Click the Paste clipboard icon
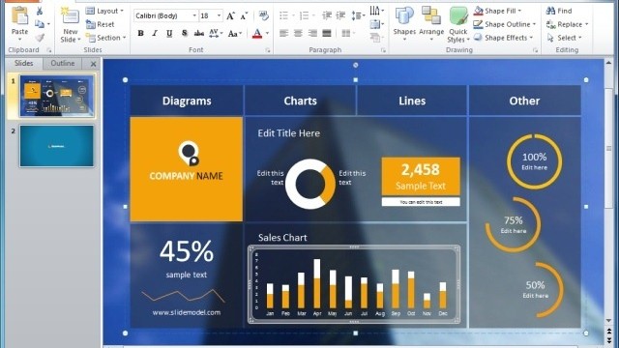 (19, 15)
